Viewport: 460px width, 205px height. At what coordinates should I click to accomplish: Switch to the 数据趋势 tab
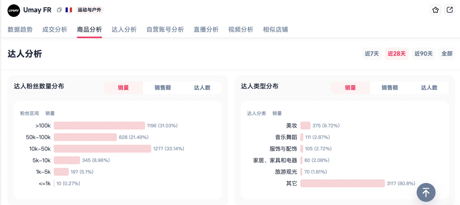[20, 30]
